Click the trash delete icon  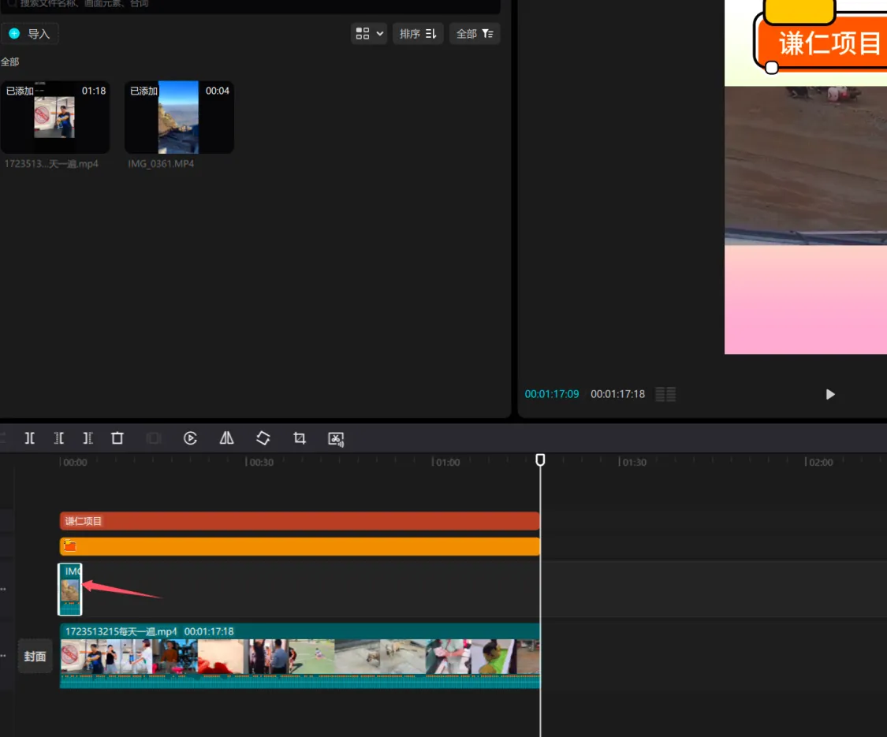pyautogui.click(x=117, y=438)
